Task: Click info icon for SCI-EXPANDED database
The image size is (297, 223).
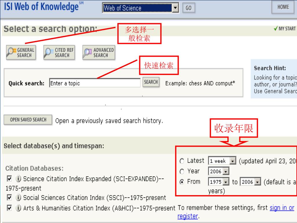Action: click(x=18, y=179)
